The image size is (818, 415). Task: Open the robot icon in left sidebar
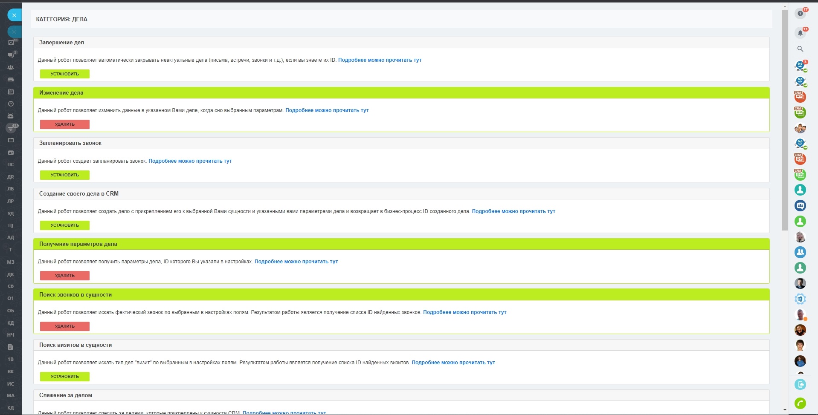(11, 116)
